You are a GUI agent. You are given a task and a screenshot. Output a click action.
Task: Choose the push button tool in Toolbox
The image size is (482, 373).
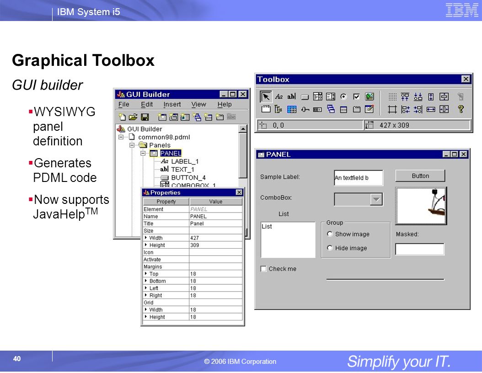click(x=305, y=97)
